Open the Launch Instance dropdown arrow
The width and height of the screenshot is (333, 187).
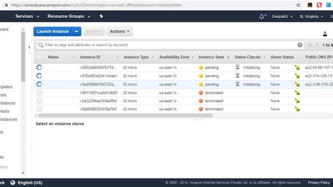click(76, 31)
